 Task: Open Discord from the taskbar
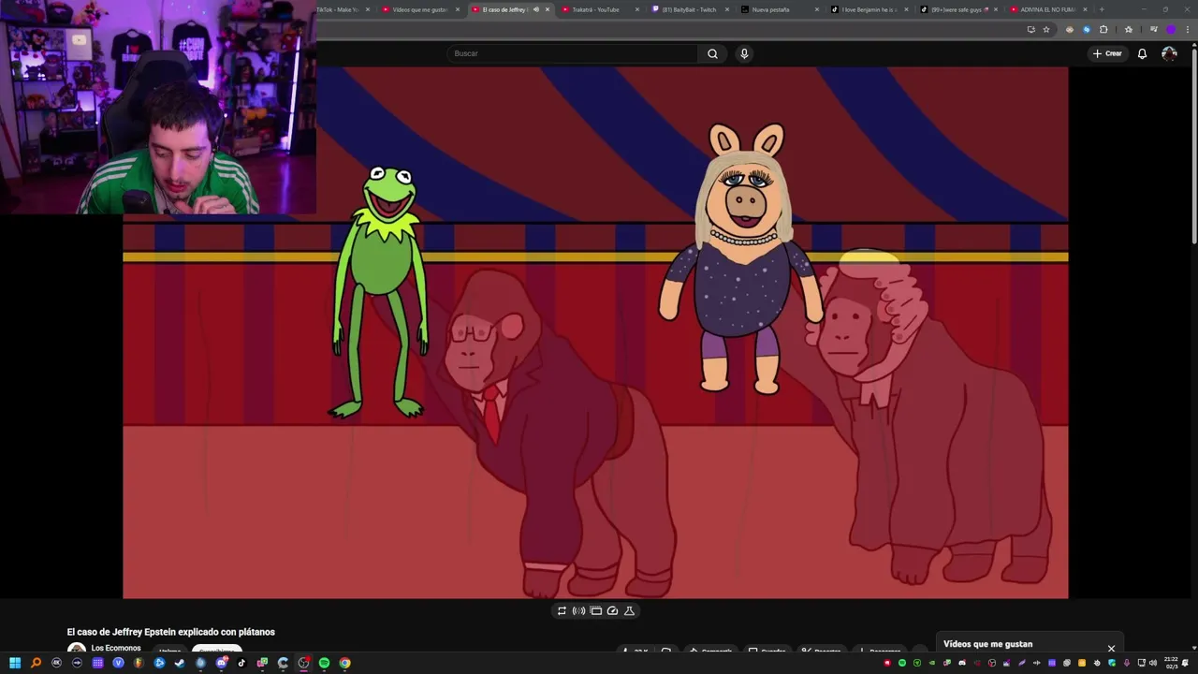pos(221,663)
